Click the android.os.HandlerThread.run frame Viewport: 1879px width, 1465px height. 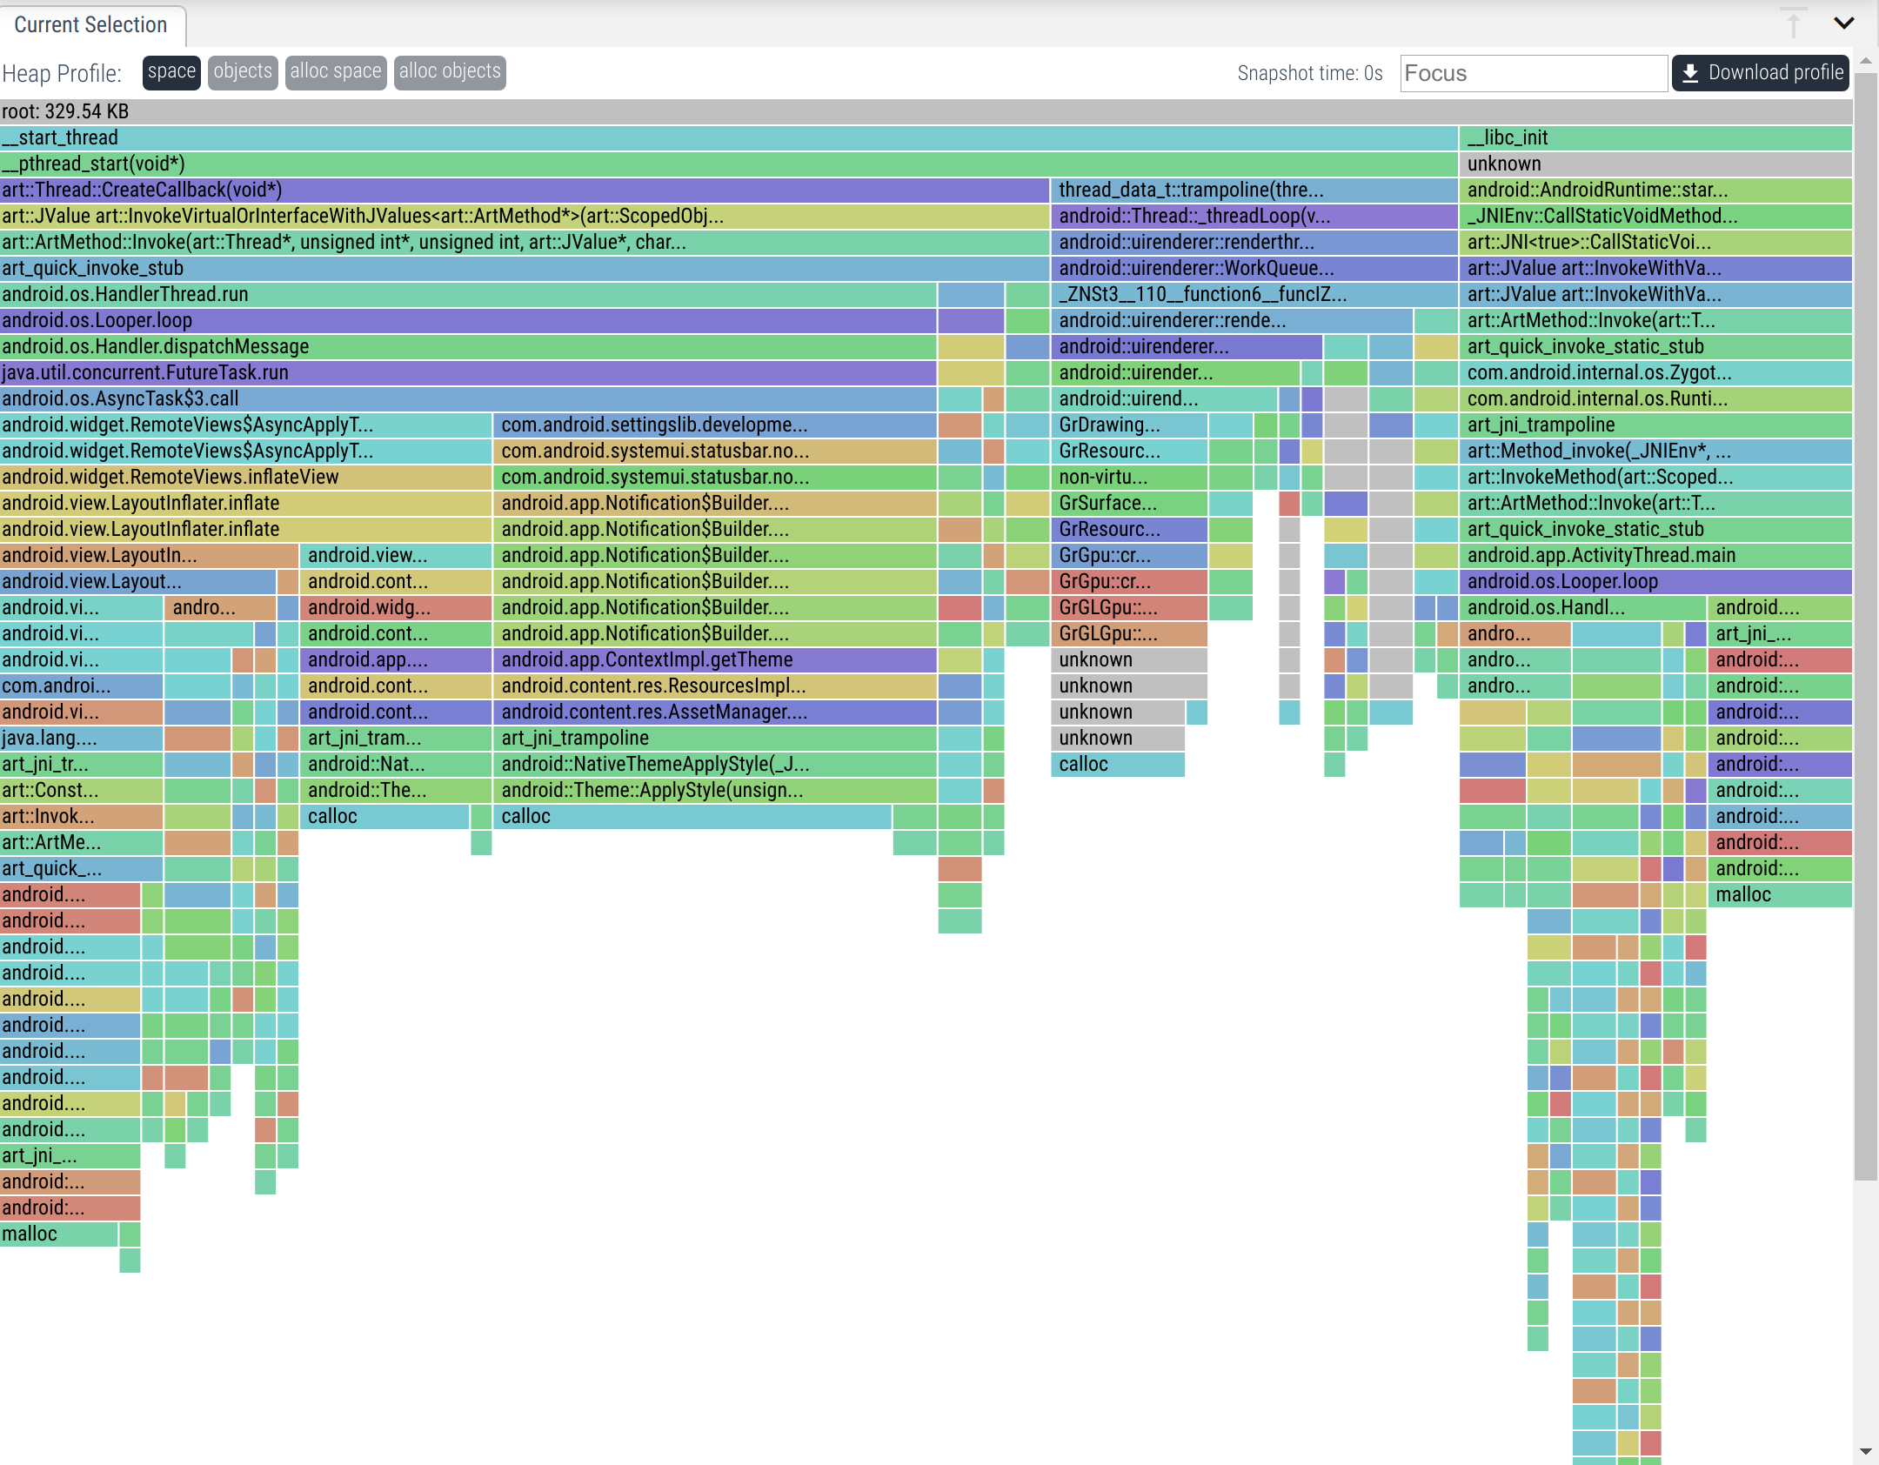click(468, 294)
